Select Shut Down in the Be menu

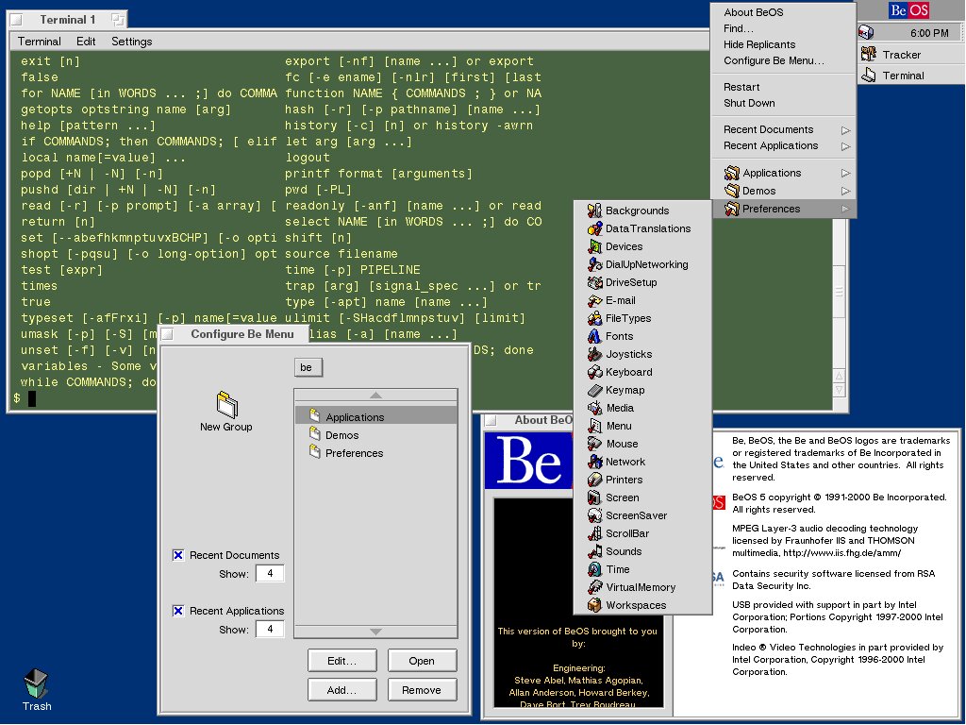[783, 103]
